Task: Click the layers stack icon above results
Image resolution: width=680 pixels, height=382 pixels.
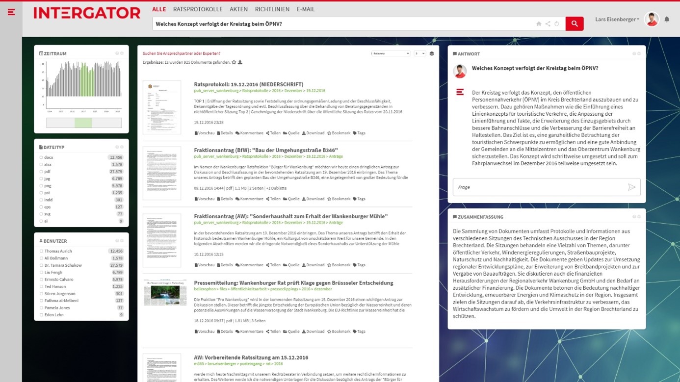Action: point(432,53)
